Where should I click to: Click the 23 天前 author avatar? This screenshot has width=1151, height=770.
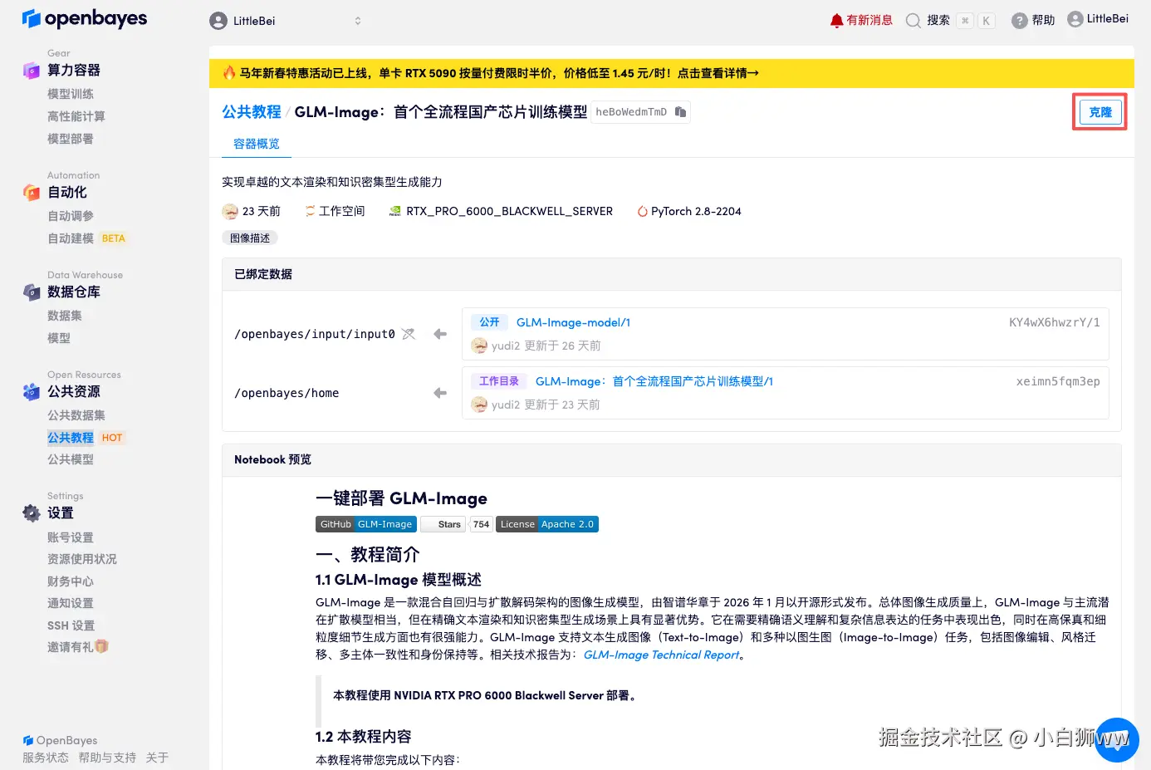pos(230,211)
